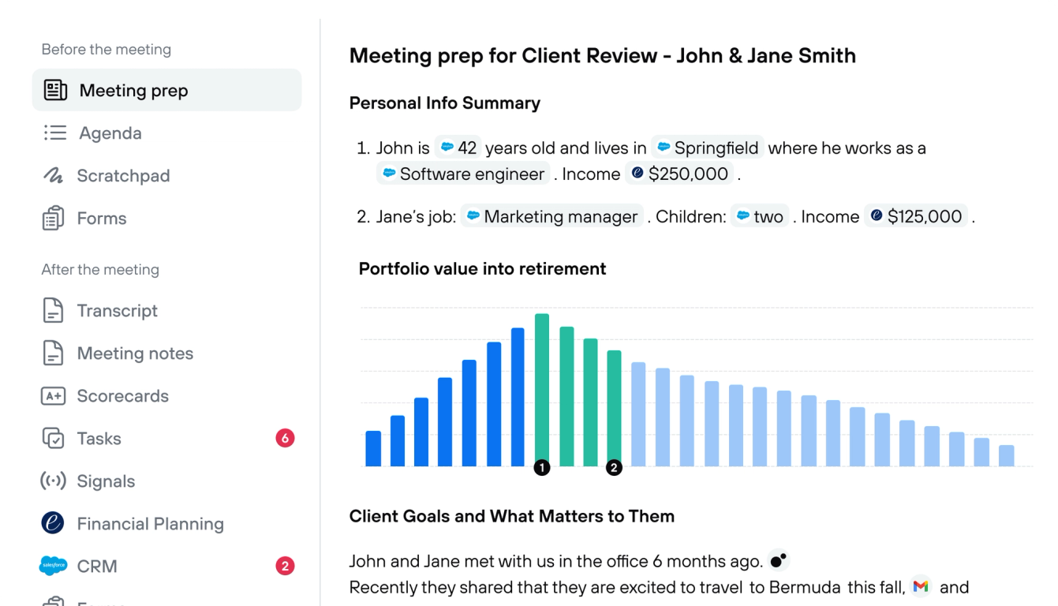Select chart marker number 2
Viewport: 1058px width, 606px height.
tap(614, 468)
